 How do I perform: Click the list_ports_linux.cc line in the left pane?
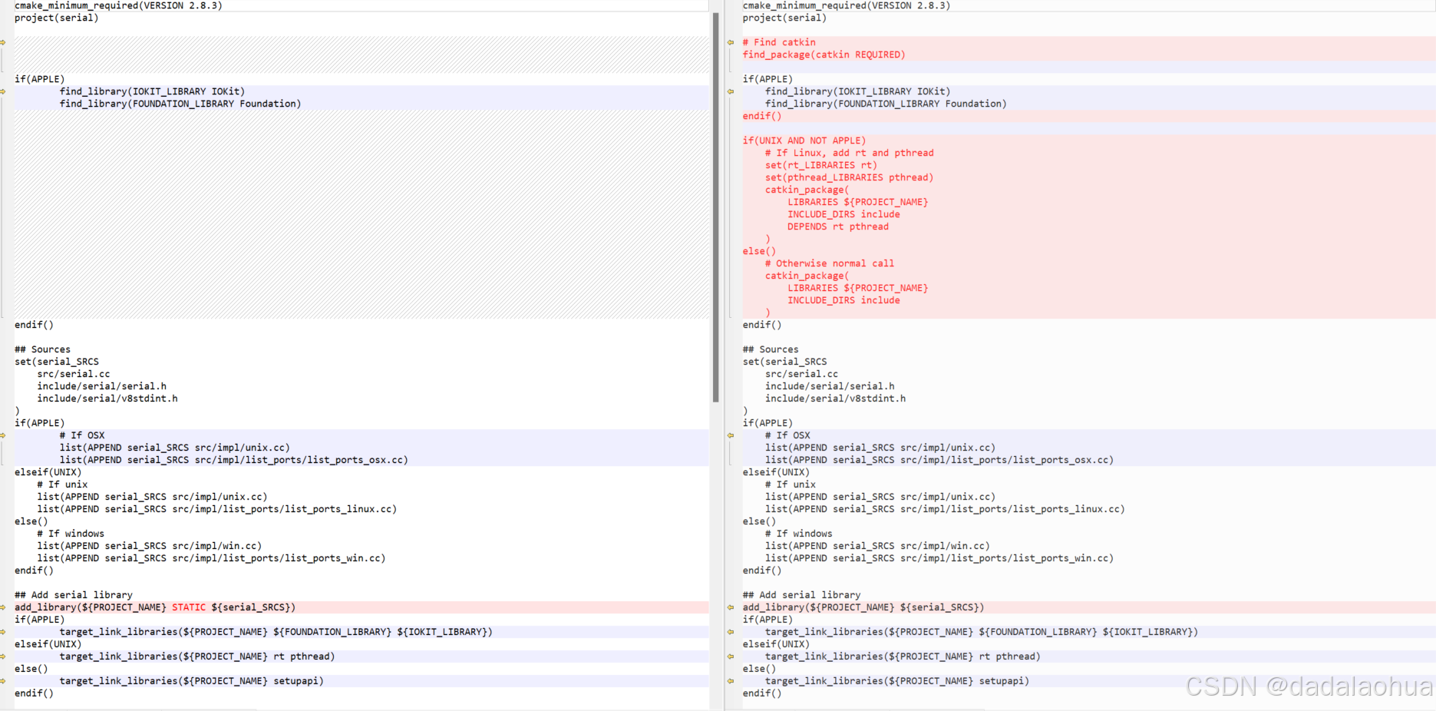(217, 509)
